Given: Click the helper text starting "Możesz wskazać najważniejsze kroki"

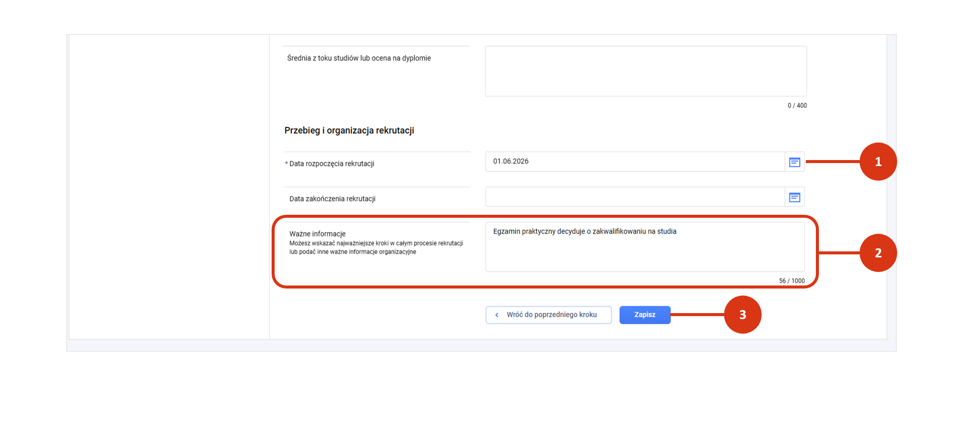Looking at the screenshot, I should click(376, 248).
